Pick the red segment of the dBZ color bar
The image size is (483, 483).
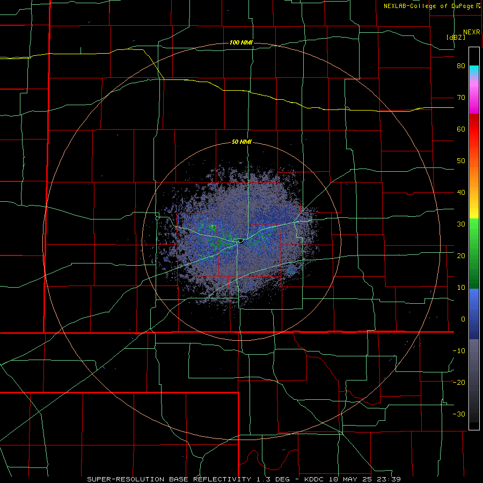click(474, 129)
